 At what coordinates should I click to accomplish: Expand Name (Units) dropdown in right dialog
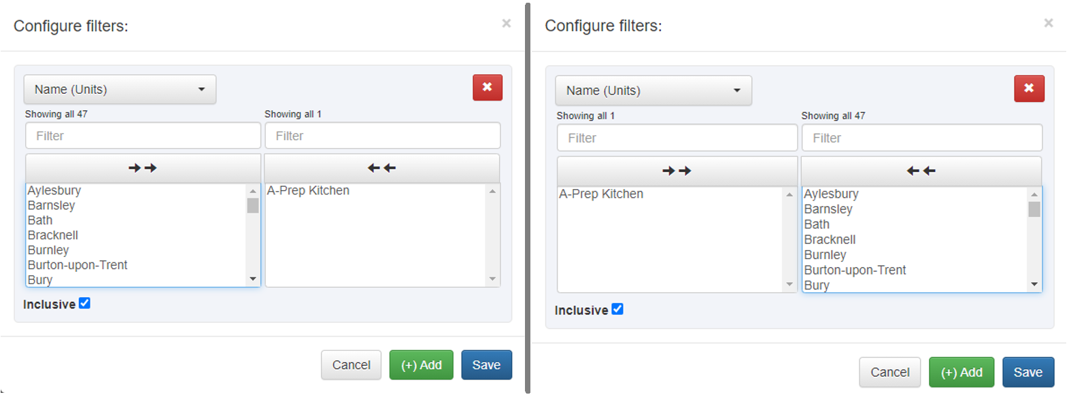pyautogui.click(x=653, y=90)
